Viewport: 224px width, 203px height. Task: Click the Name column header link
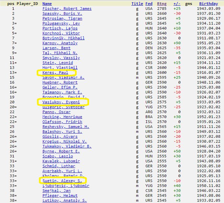pyautogui.click(x=47, y=4)
